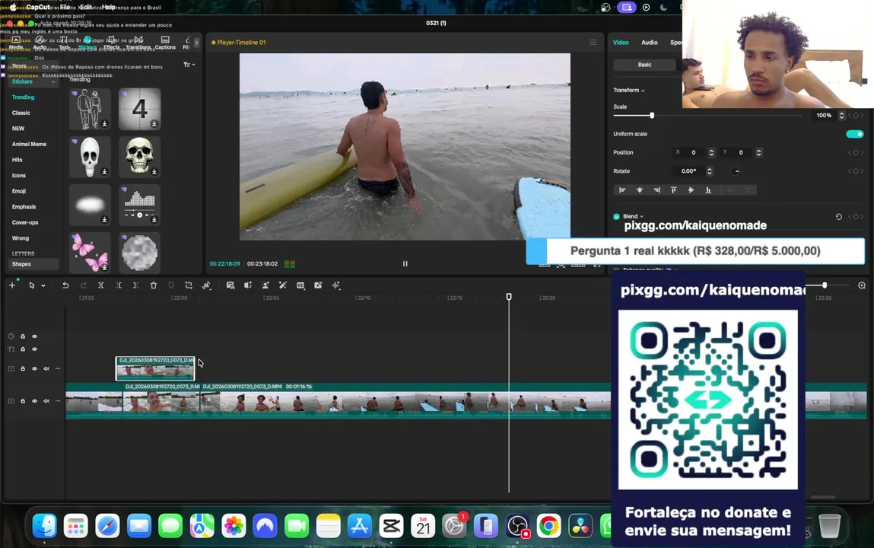Open Safari from the Dock
The image size is (874, 548).
pyautogui.click(x=107, y=526)
